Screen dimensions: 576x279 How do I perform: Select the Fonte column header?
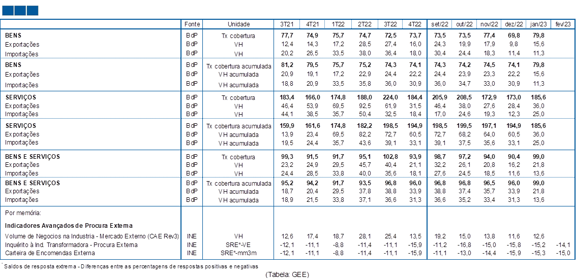pos(192,24)
